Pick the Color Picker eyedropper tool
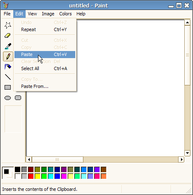Screen dimensions: 193x195 (8, 46)
